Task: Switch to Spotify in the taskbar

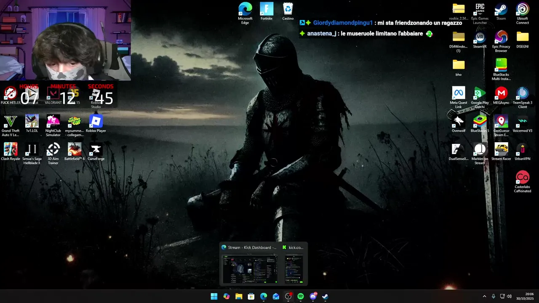Action: point(301,296)
